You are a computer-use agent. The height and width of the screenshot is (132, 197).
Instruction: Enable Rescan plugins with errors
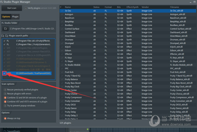tap(5, 94)
